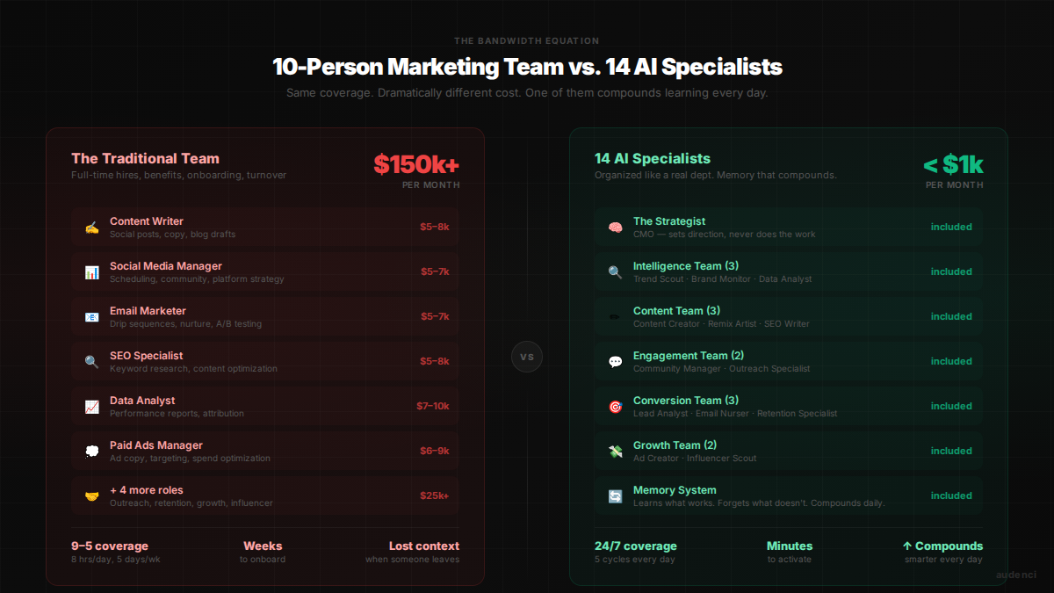
Task: Click the Intelligence Team magnifier icon
Action: pos(615,272)
